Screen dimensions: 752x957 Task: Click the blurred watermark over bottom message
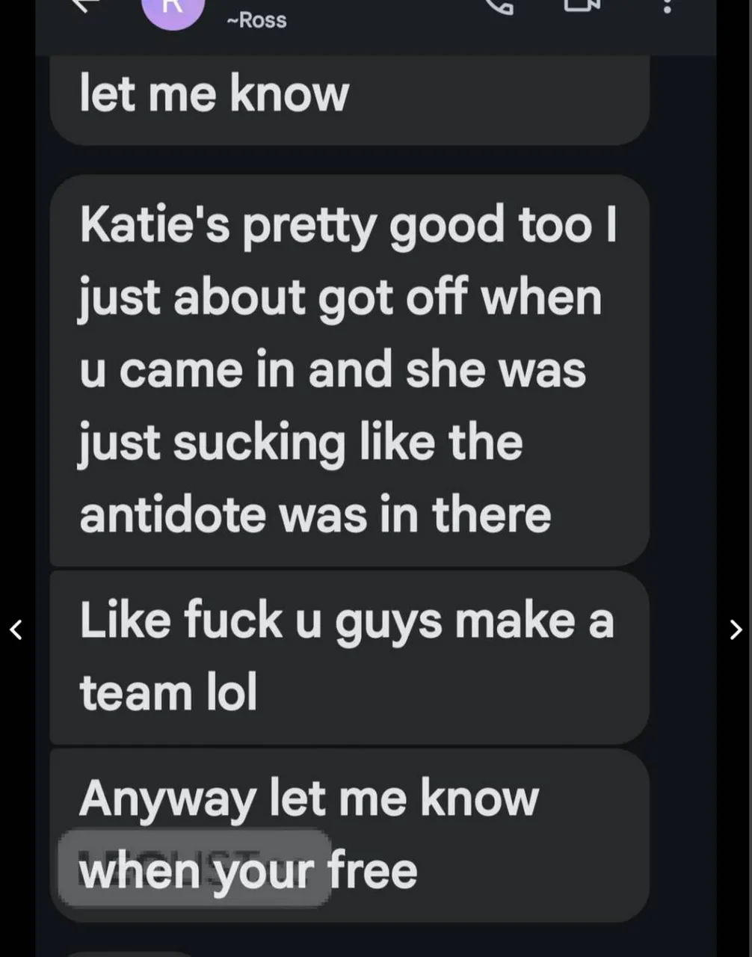194,867
